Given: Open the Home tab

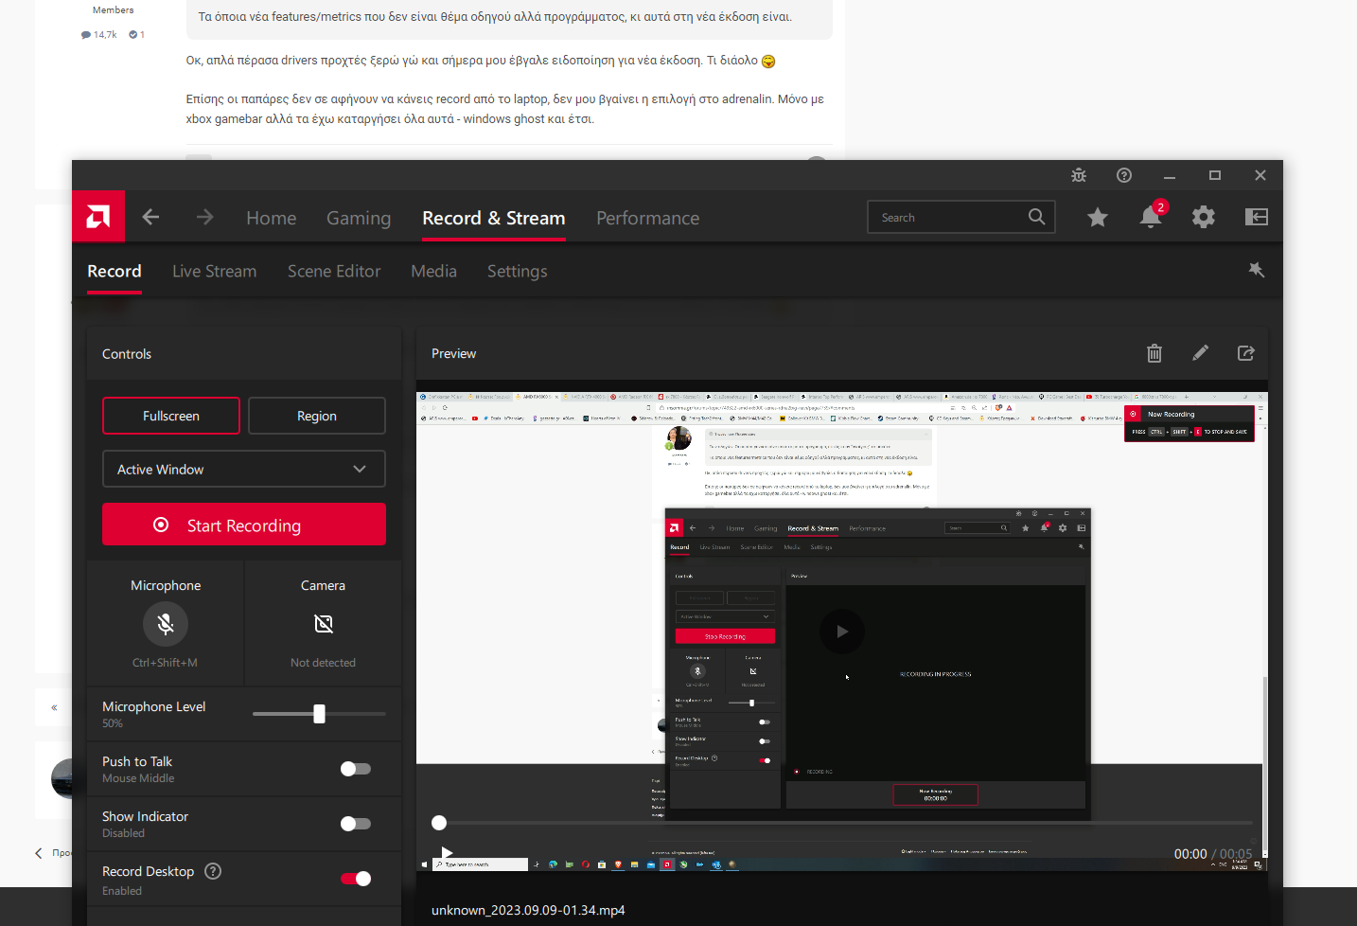Looking at the screenshot, I should tap(272, 218).
